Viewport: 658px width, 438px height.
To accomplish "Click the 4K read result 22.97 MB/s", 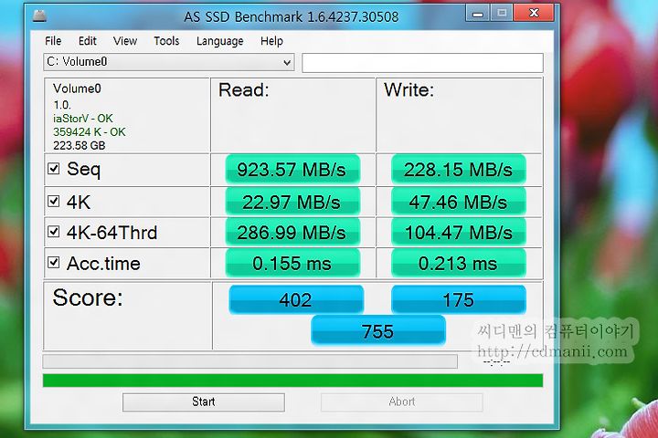I will pos(292,202).
